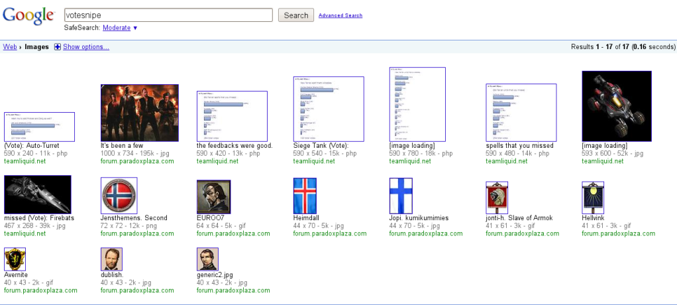Screen dimensions: 677x305
Task: Click the plus icon beside Show options
Action: 57,47
